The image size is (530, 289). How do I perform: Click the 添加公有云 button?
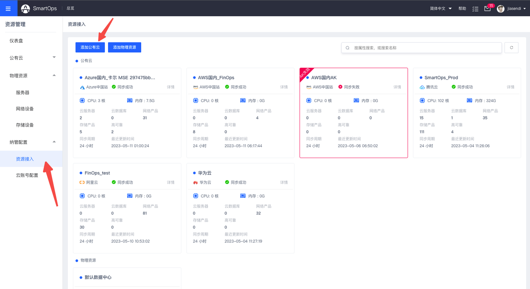[x=90, y=48]
